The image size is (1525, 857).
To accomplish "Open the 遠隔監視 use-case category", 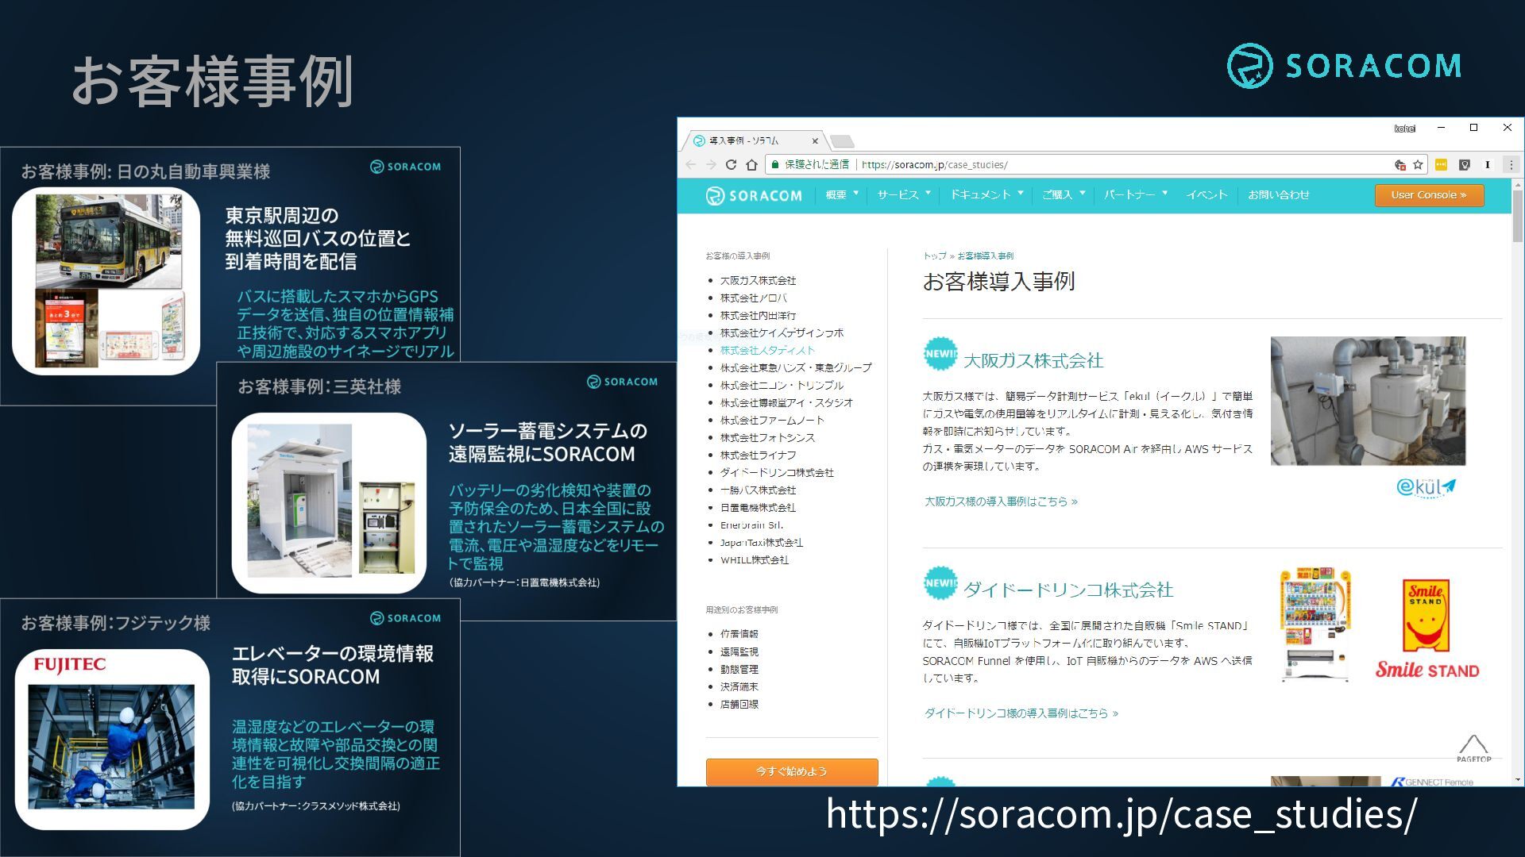I will (x=739, y=651).
